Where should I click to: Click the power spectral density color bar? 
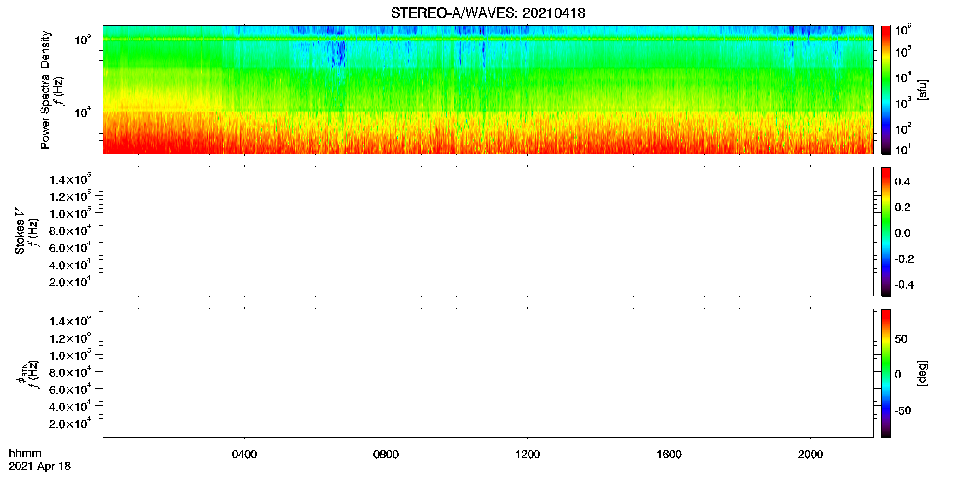[x=886, y=90]
